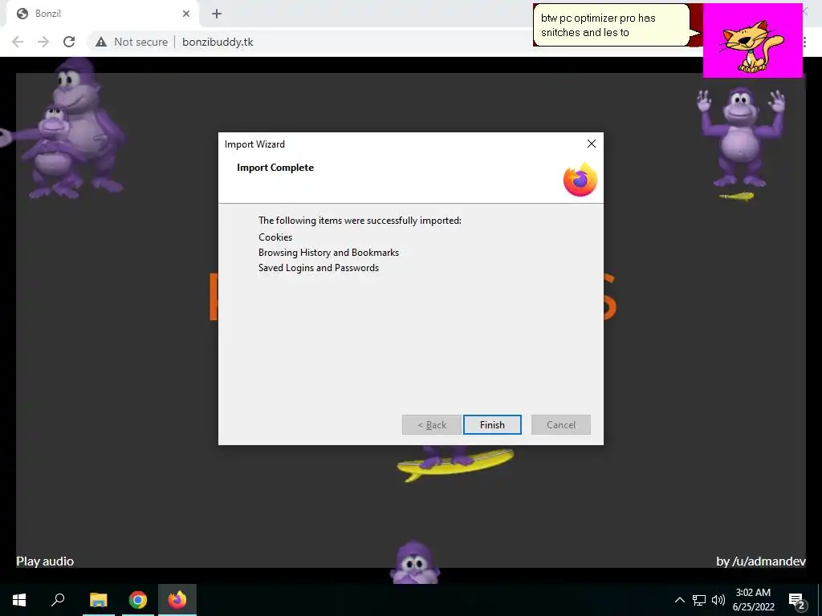The width and height of the screenshot is (822, 616).
Task: Open network status in system tray
Action: [x=699, y=600]
